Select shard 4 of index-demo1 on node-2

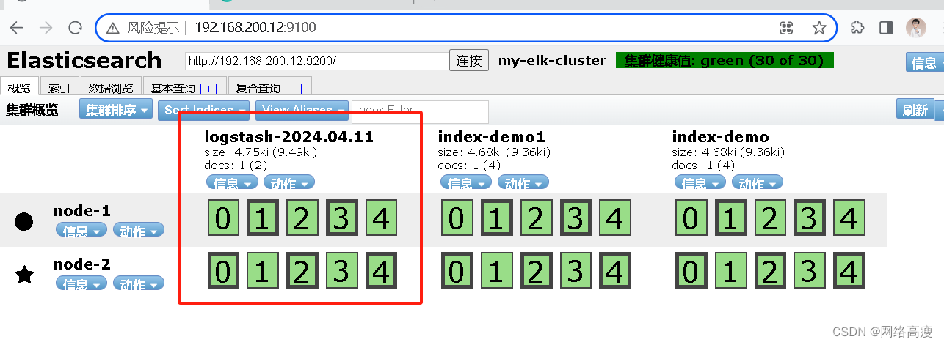coord(615,271)
